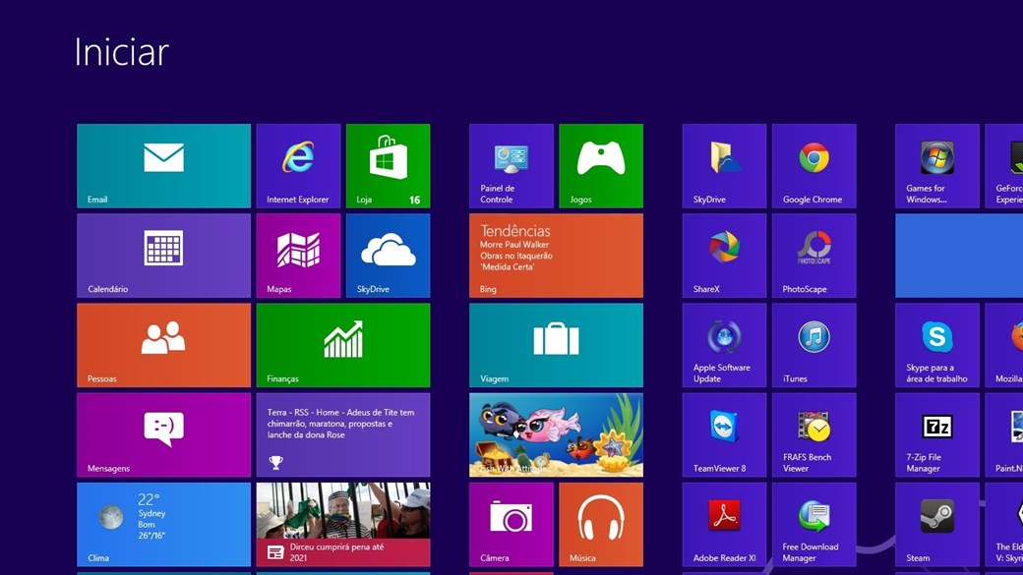This screenshot has height=575, width=1023.
Task: Launch Google Chrome
Action: tap(813, 165)
